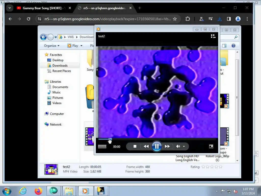
Task: Click Explorer forward navigation button
Action: (x=50, y=37)
